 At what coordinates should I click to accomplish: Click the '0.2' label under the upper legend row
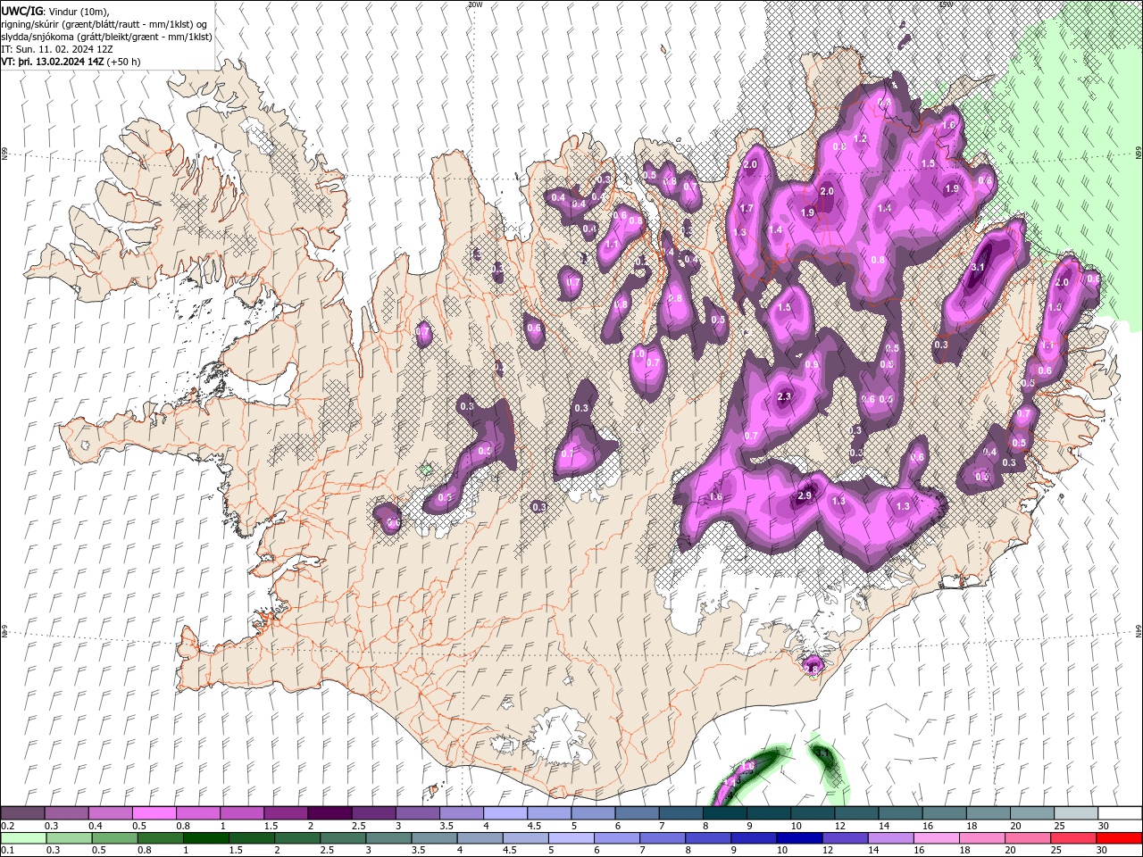coord(8,826)
